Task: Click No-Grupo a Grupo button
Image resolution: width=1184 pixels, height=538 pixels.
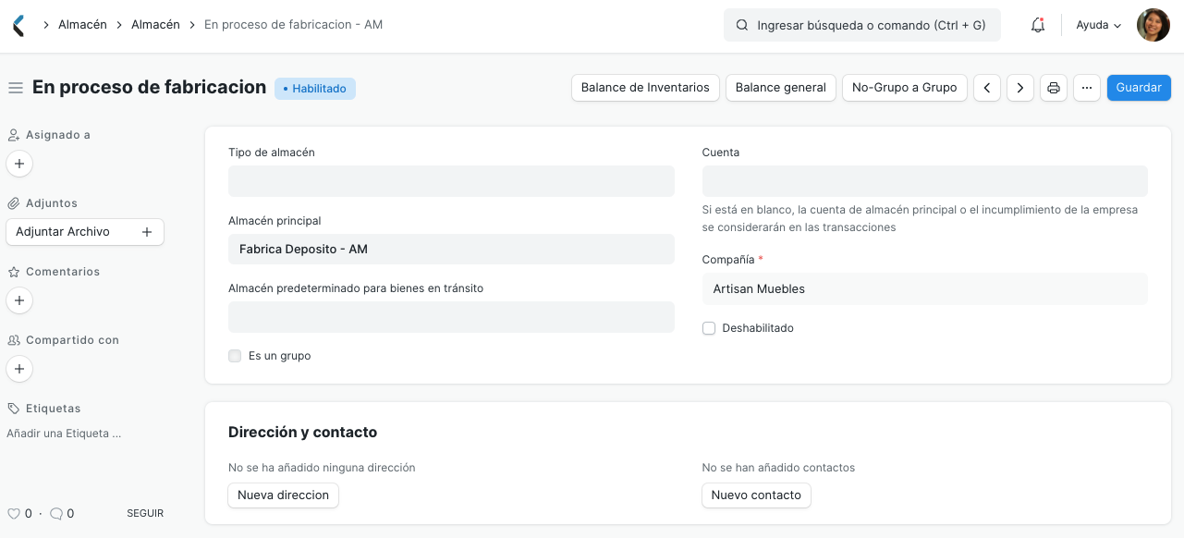Action: click(x=905, y=88)
